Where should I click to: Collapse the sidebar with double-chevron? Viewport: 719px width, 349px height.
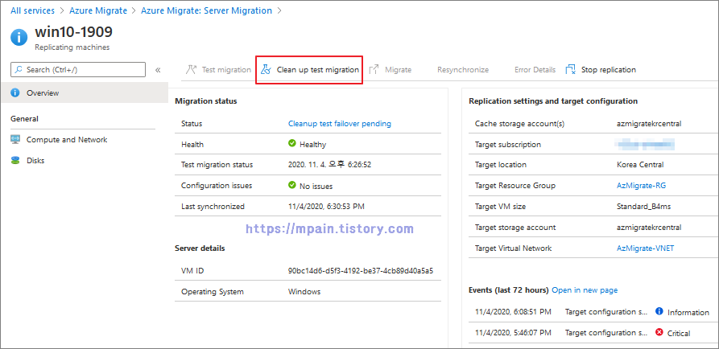click(x=158, y=70)
